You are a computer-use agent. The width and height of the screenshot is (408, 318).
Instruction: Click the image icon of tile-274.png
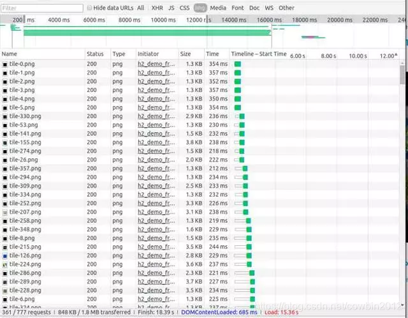pyautogui.click(x=5, y=151)
